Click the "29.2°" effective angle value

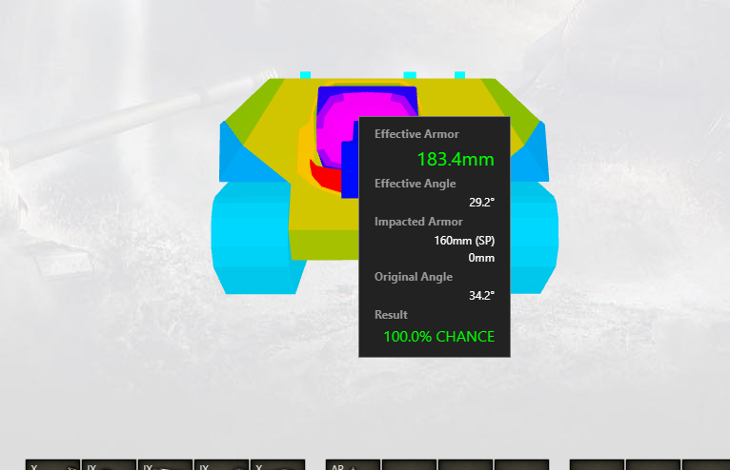pyautogui.click(x=481, y=203)
